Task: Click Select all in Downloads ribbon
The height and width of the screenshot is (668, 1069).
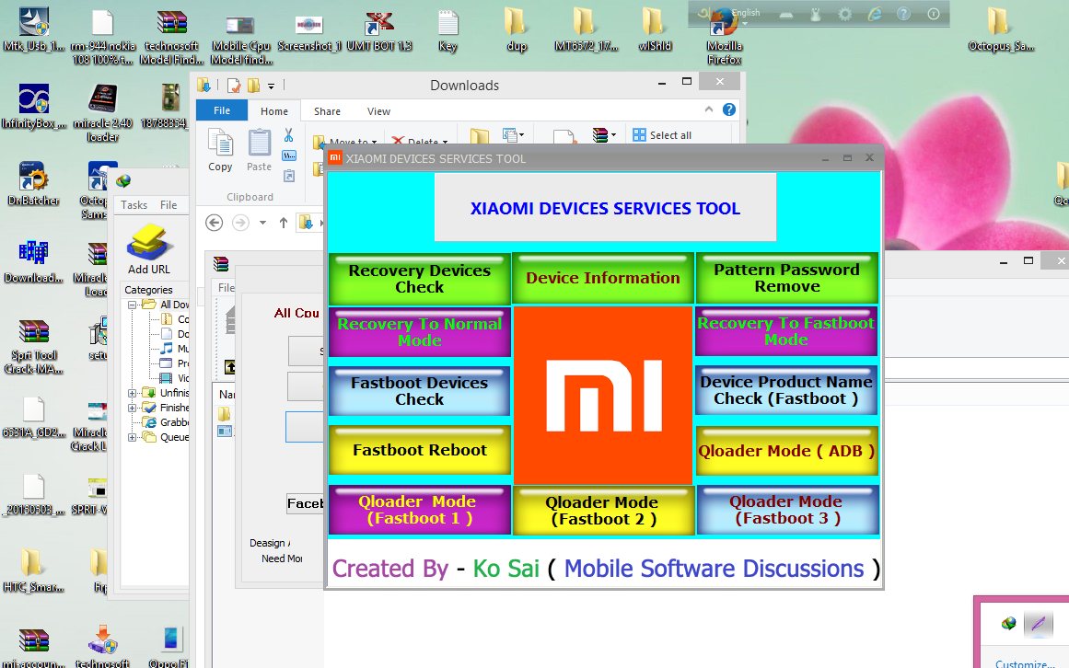Action: click(x=662, y=135)
